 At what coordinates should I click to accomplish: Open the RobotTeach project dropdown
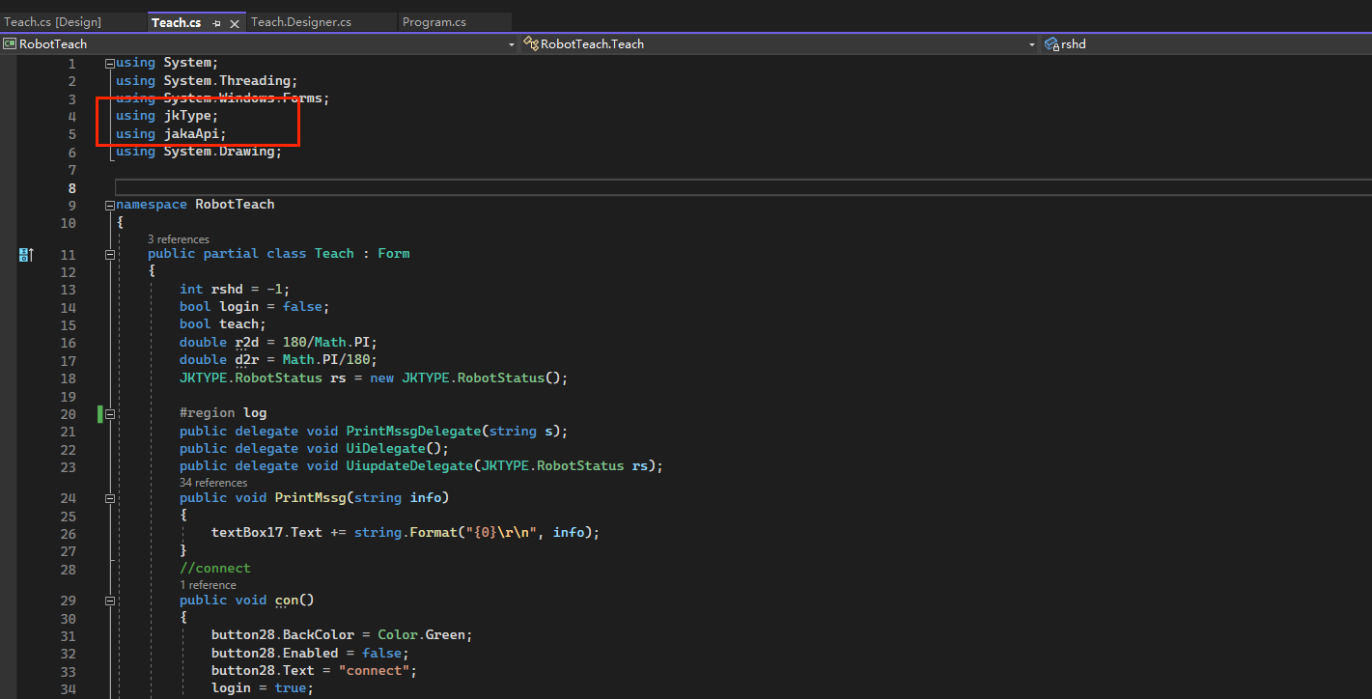pos(511,44)
